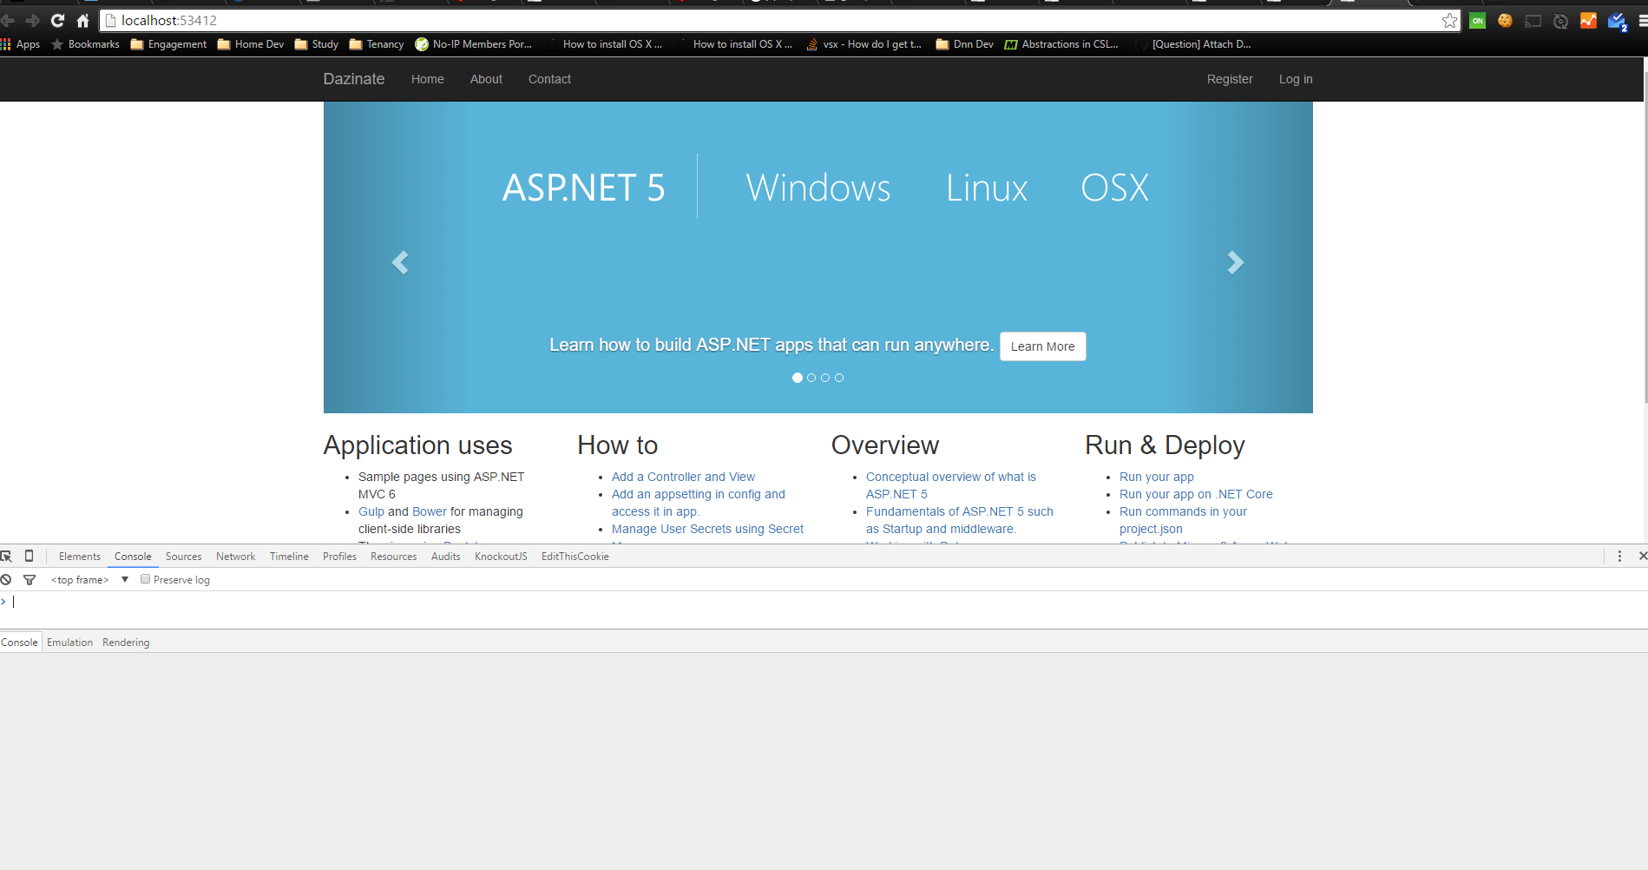The height and width of the screenshot is (870, 1648).
Task: Switch to the Network tab in DevTools
Action: tap(235, 557)
